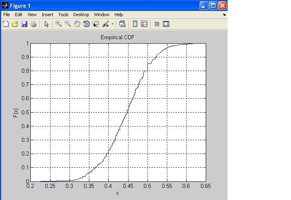Click the New Figure icon
This screenshot has height=200, width=291.
tap(6, 24)
